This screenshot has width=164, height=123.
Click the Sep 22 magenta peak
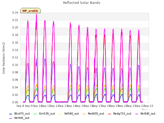pos(139,30)
